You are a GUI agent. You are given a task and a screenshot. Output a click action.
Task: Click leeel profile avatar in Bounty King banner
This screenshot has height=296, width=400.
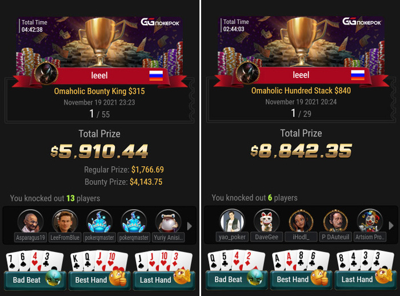tap(46, 74)
